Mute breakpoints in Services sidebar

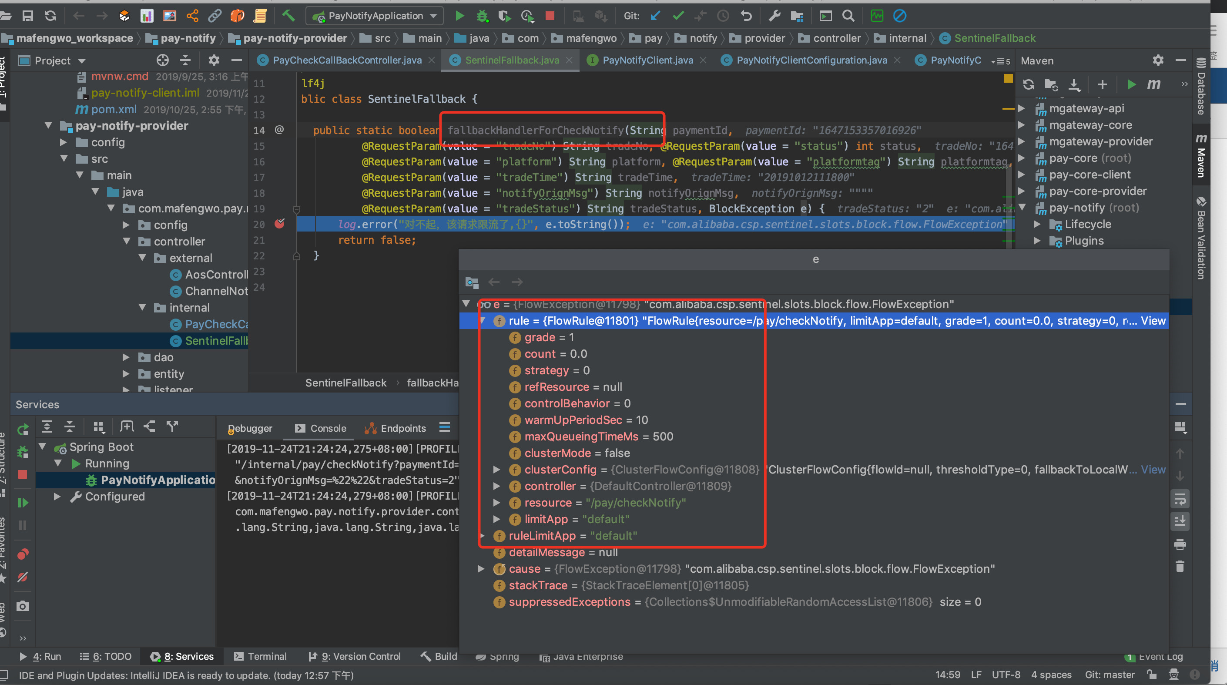click(22, 578)
